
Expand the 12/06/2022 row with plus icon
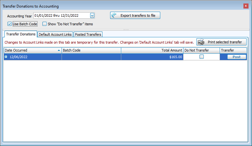click(6, 57)
